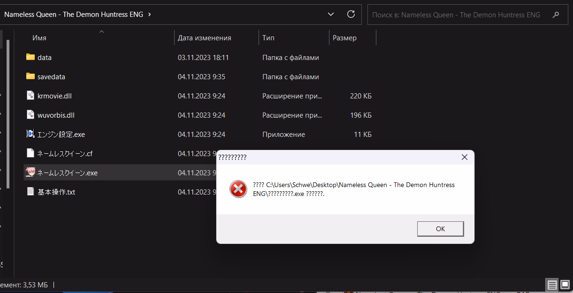Click the error message text in dialog

[354, 189]
